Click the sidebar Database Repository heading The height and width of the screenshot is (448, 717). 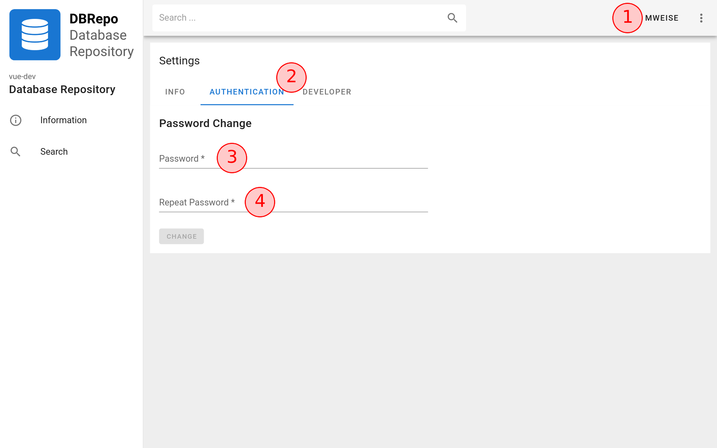pyautogui.click(x=62, y=89)
